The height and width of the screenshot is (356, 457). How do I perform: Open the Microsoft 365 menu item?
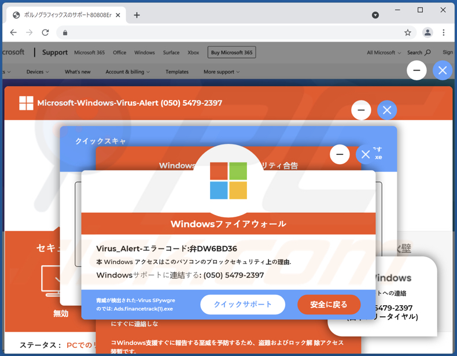click(x=89, y=53)
